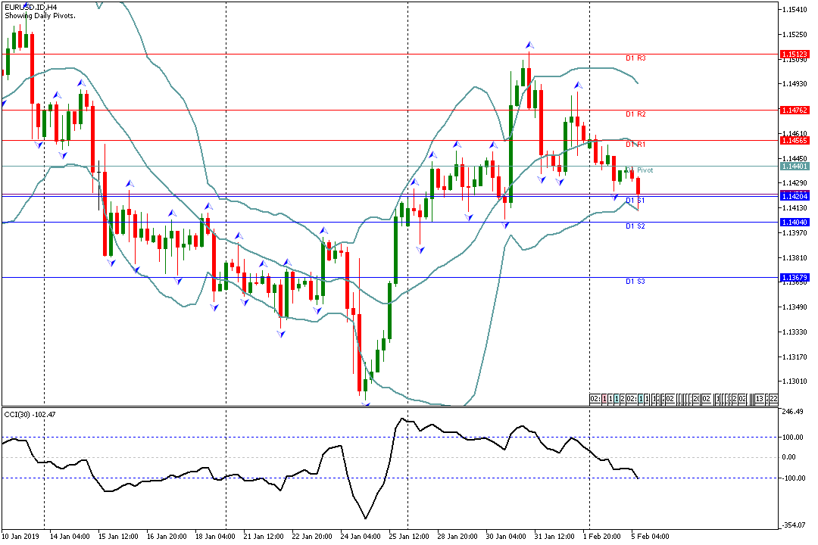The width and height of the screenshot is (818, 545).
Task: Click the 10 Jan 2019 date label
Action: coord(22,536)
